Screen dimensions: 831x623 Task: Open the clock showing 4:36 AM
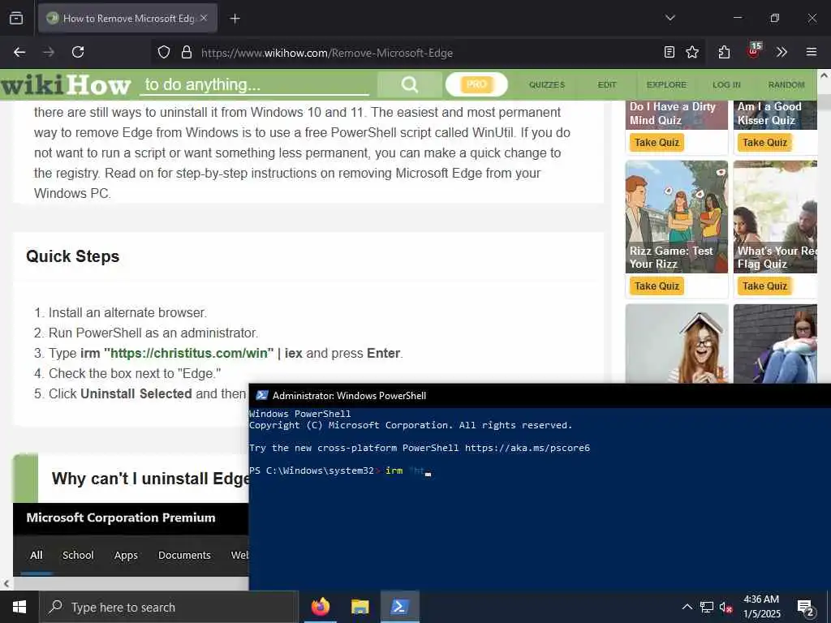click(x=761, y=607)
